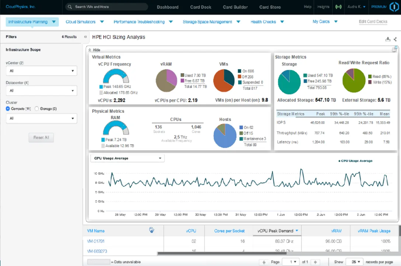This screenshot has height=266, width=401.
Task: Click the download icon beside HPE HCI Sizing Analysis
Action: pos(388,39)
